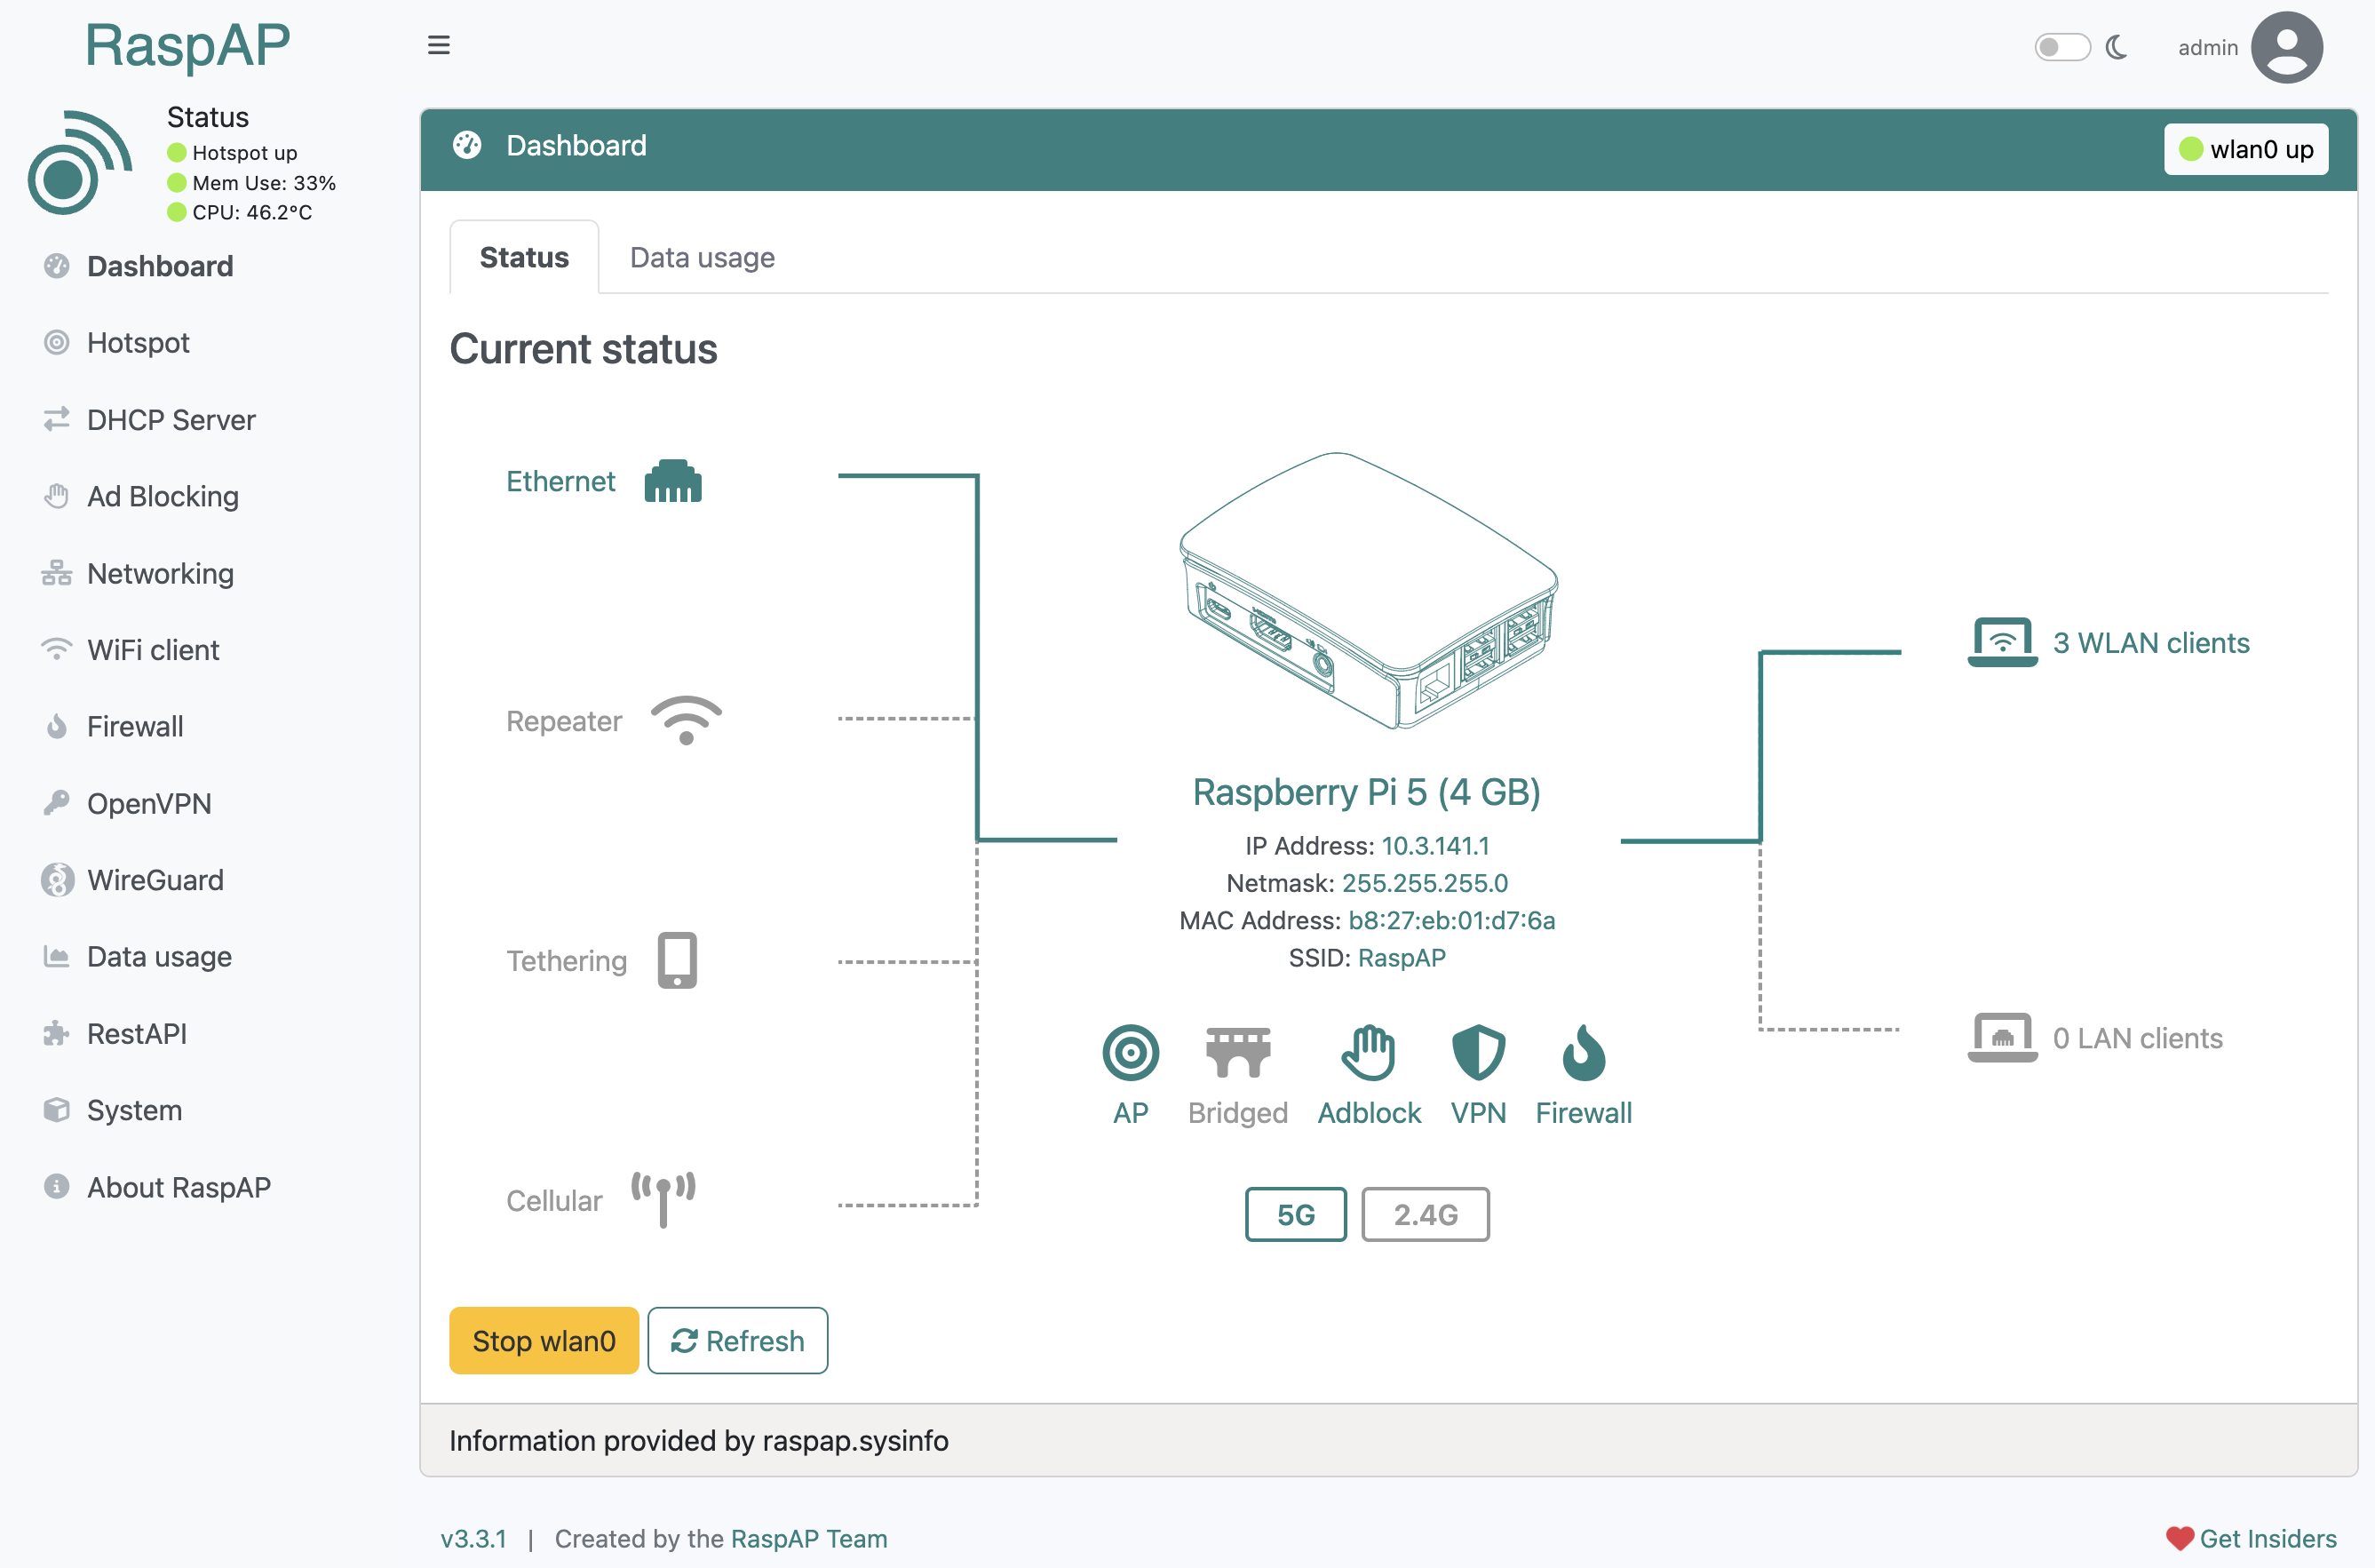The image size is (2375, 1568).
Task: Click the Adblock hand icon
Action: pyautogui.click(x=1369, y=1052)
